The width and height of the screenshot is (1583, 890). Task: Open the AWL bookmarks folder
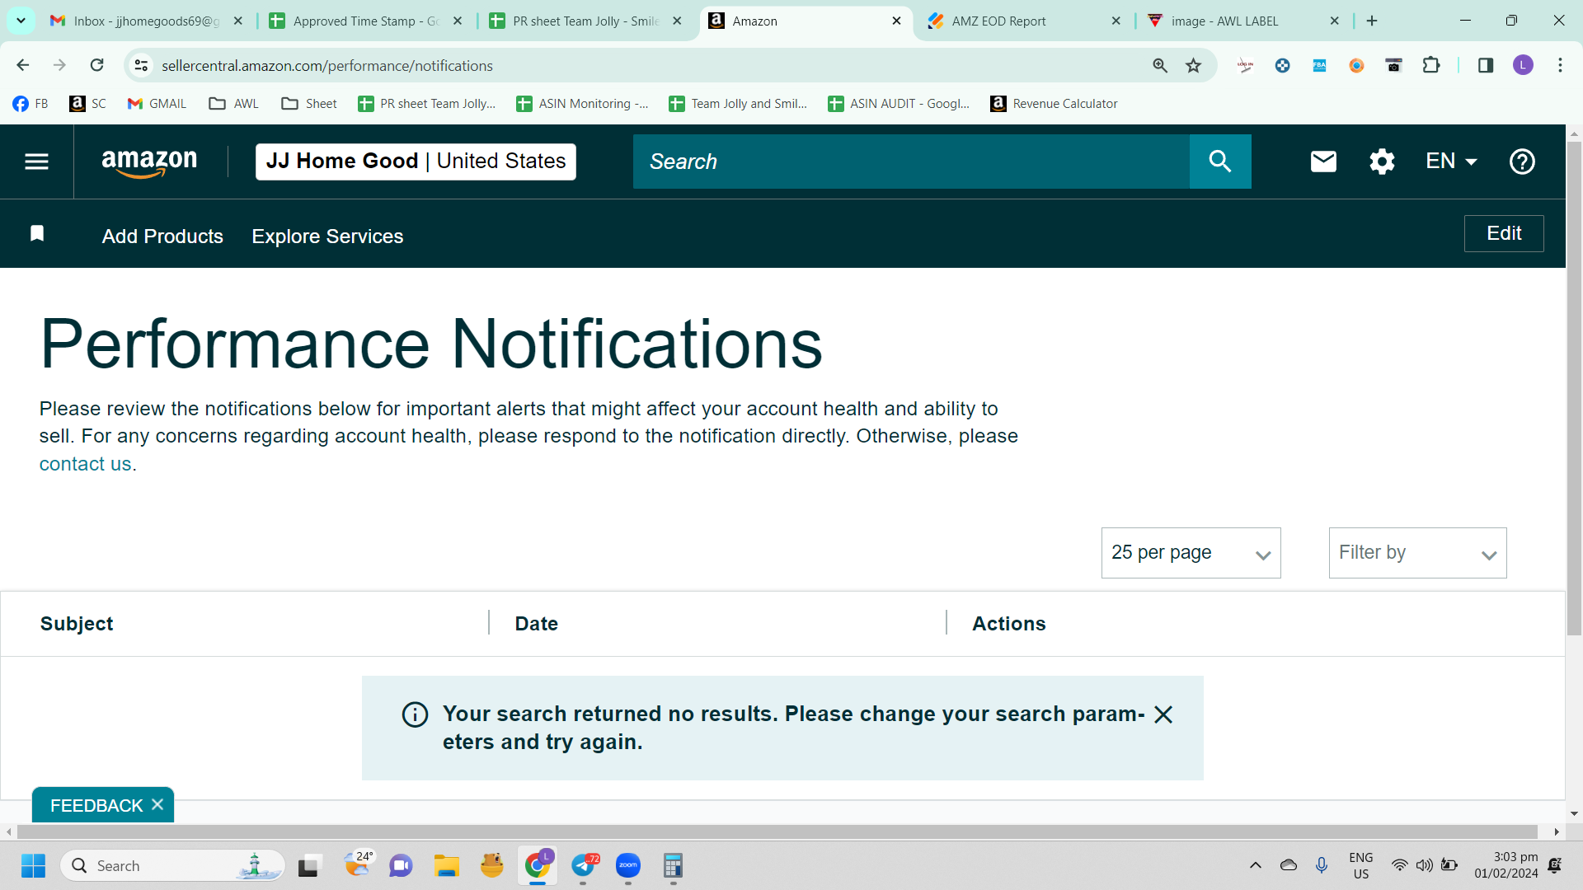pyautogui.click(x=234, y=104)
